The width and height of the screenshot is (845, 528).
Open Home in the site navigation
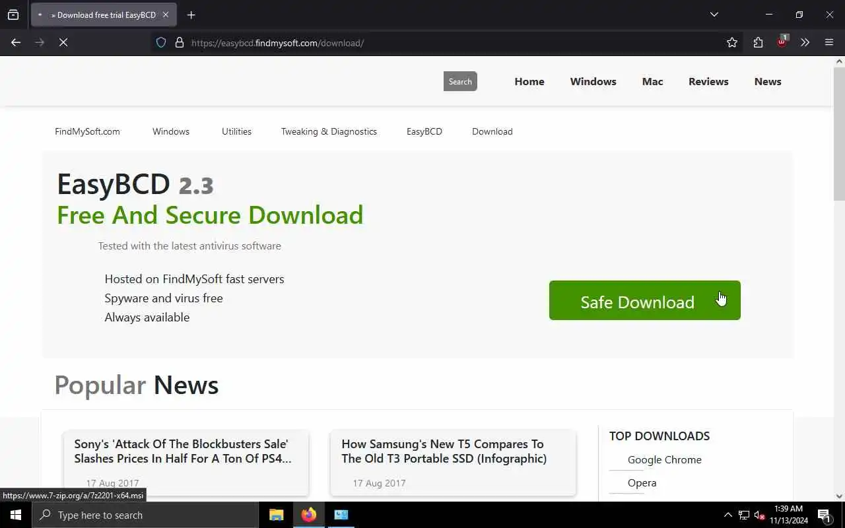[x=529, y=81]
